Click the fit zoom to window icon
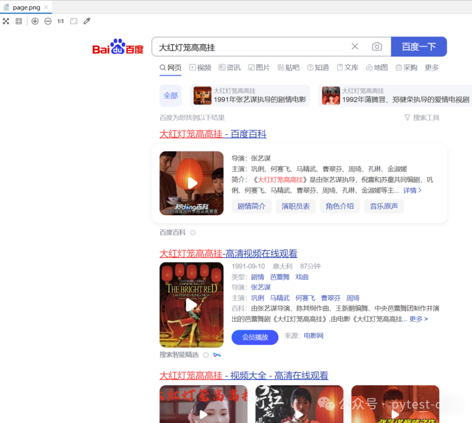 coord(74,21)
